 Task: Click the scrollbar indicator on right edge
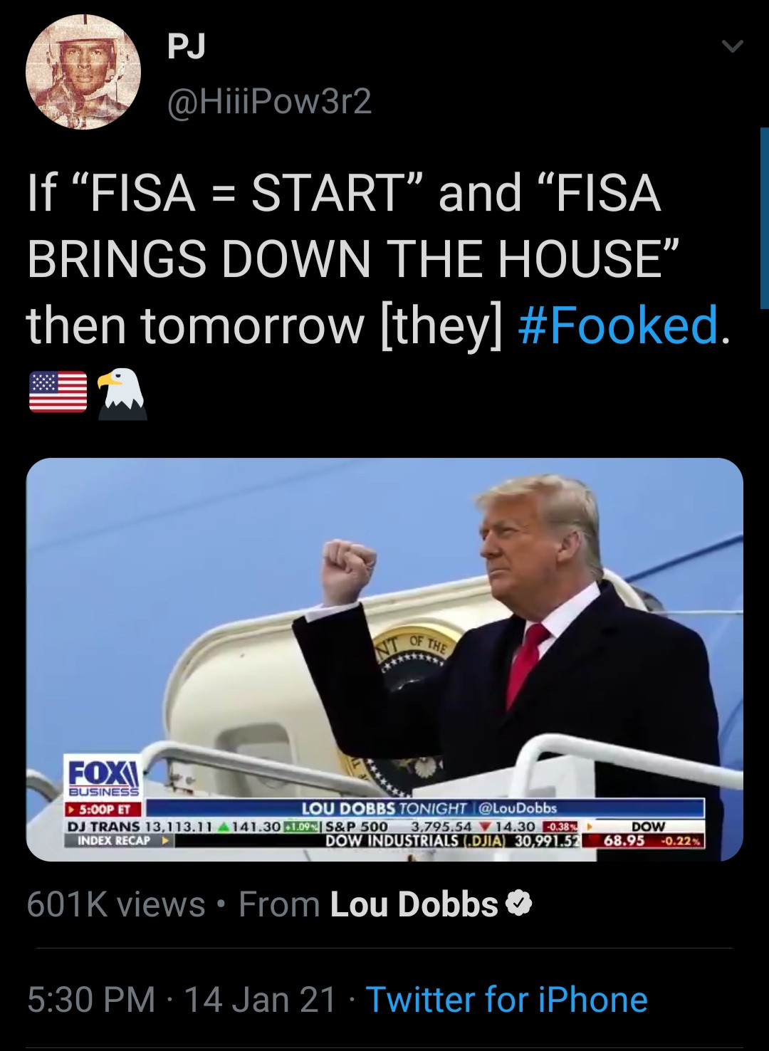[765, 218]
